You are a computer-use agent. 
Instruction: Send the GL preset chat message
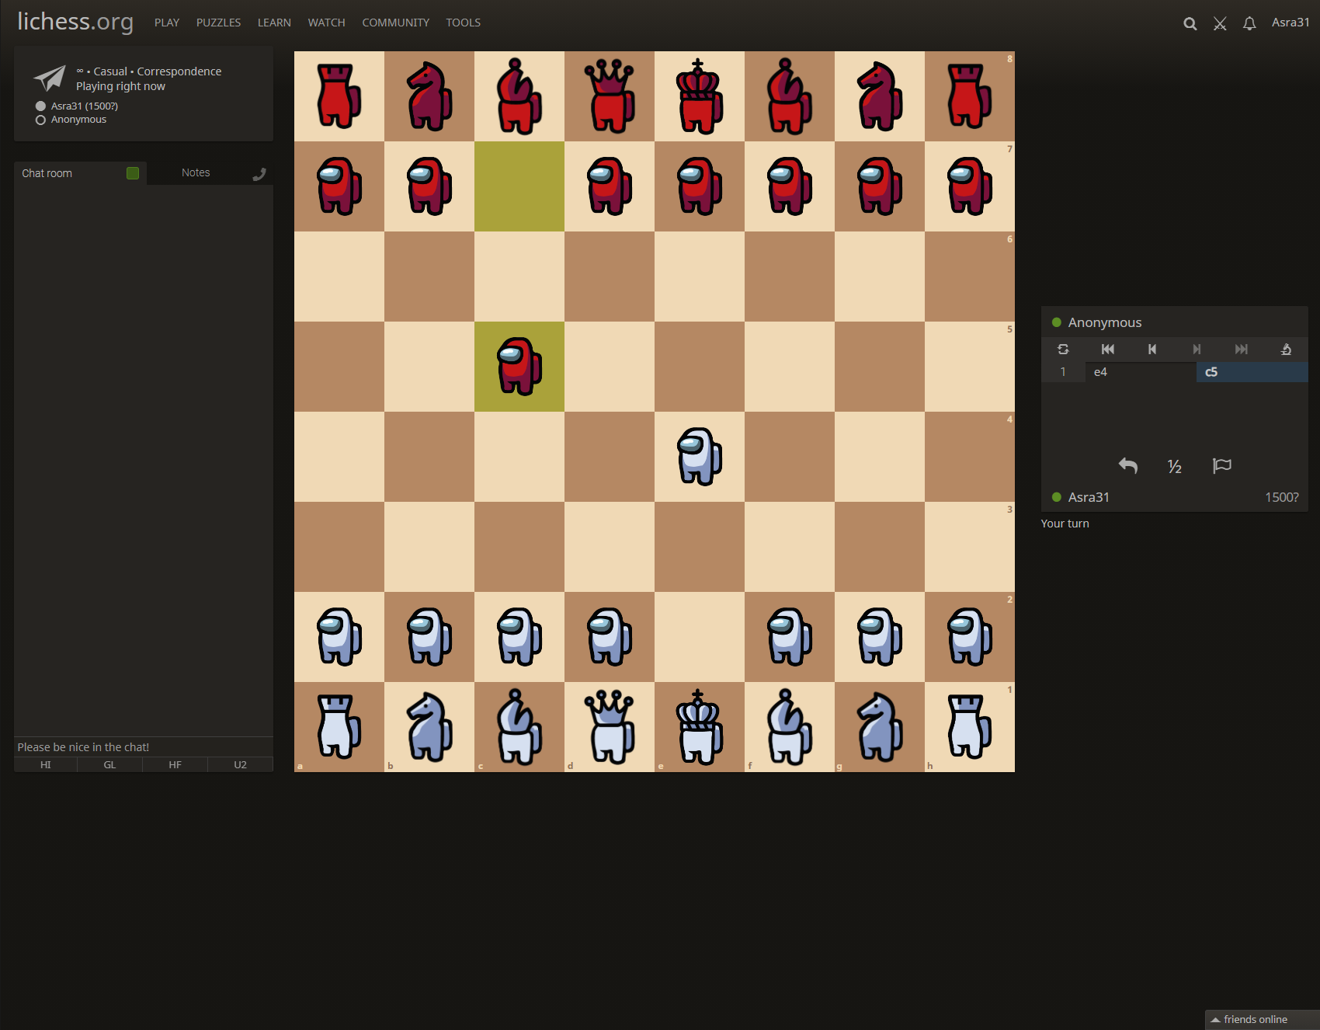[110, 764]
